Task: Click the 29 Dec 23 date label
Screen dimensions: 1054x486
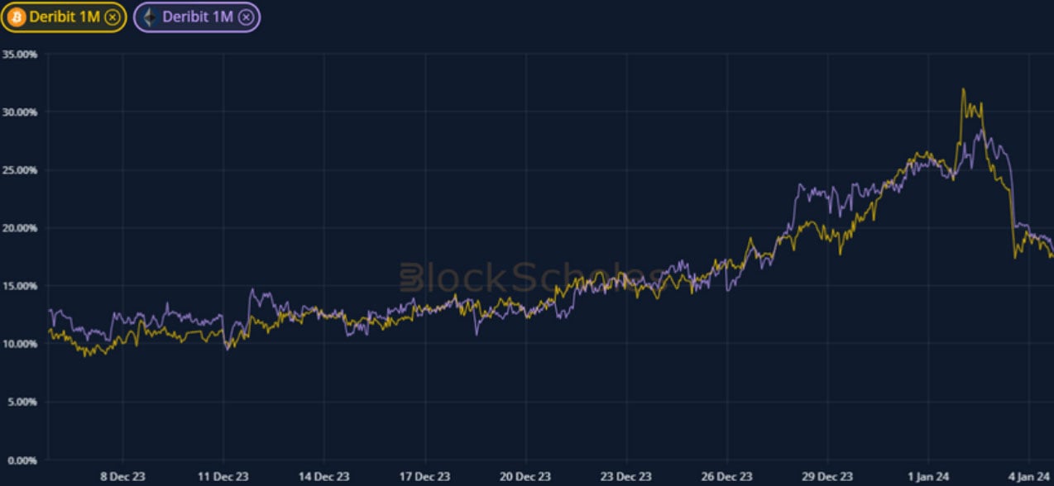Action: [x=827, y=476]
